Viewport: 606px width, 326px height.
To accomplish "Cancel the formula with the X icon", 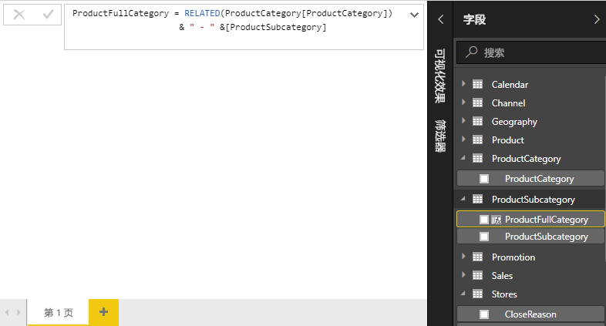I will click(x=19, y=15).
